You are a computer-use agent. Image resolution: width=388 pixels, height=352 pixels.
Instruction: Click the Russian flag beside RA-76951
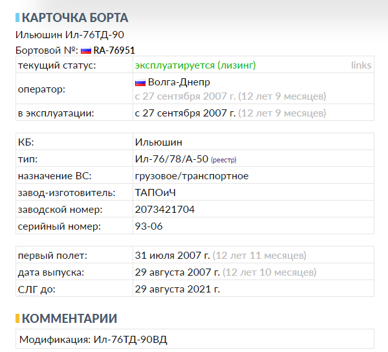(x=86, y=50)
